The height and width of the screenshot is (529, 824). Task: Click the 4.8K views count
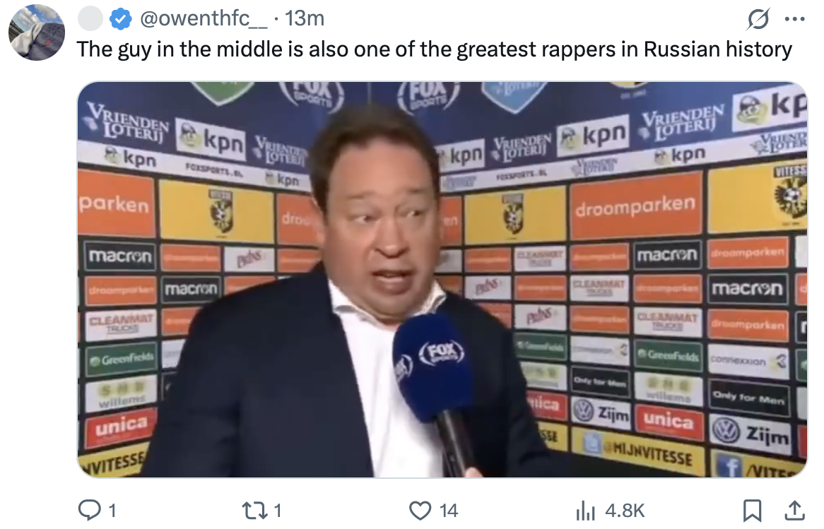[x=624, y=510]
